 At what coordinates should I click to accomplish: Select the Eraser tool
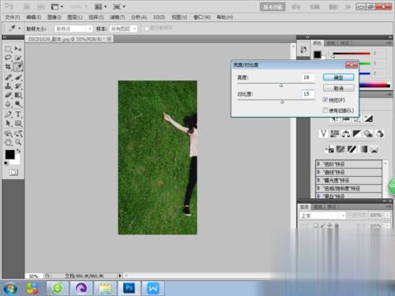[x=8, y=95]
